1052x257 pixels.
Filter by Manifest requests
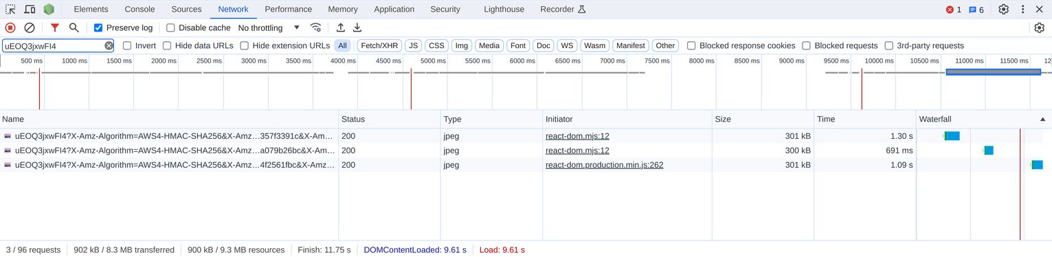630,45
